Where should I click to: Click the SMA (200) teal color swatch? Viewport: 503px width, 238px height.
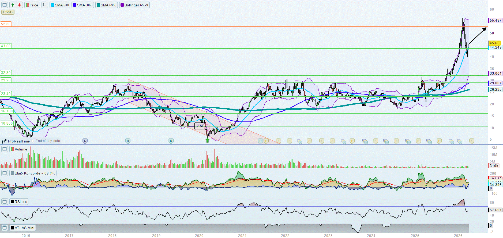click(x=98, y=5)
